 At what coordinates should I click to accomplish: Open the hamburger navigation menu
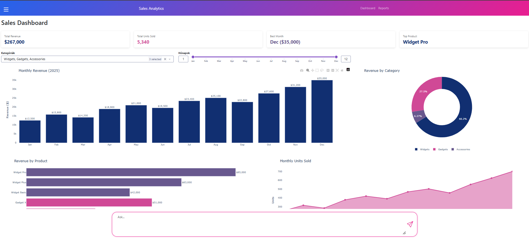[x=6, y=10]
